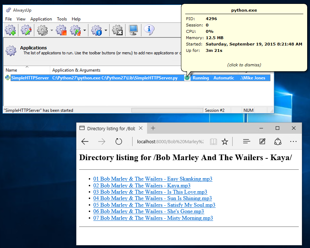Click the Running state cell
Viewport: 310px width, 248px height.
(x=201, y=78)
